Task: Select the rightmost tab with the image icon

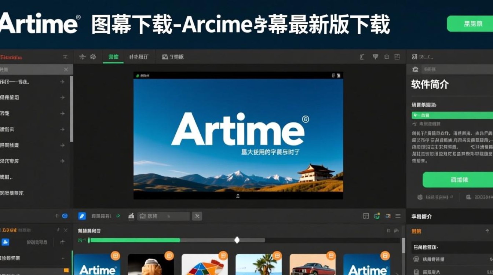Action: [x=172, y=57]
